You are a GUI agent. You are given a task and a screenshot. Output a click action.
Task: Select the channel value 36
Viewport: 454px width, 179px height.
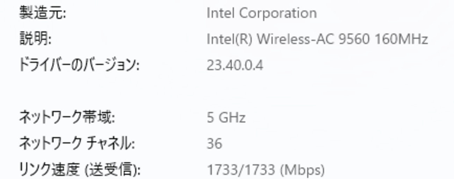[x=214, y=143]
